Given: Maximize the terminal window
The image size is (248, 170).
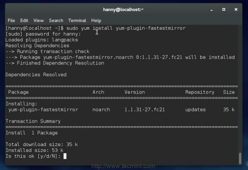Looking at the screenshot, I should pyautogui.click(x=224, y=9).
